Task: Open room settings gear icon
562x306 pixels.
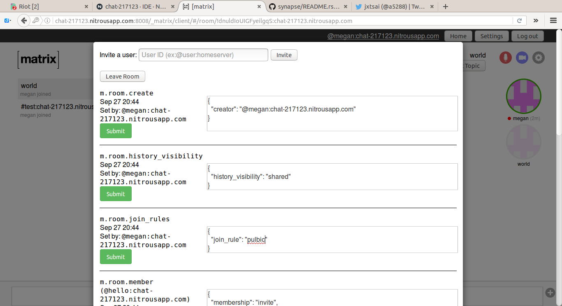Action: click(x=539, y=58)
